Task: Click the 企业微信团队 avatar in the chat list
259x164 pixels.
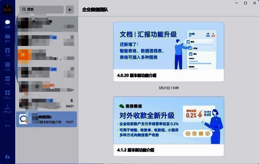Action: coord(23,119)
